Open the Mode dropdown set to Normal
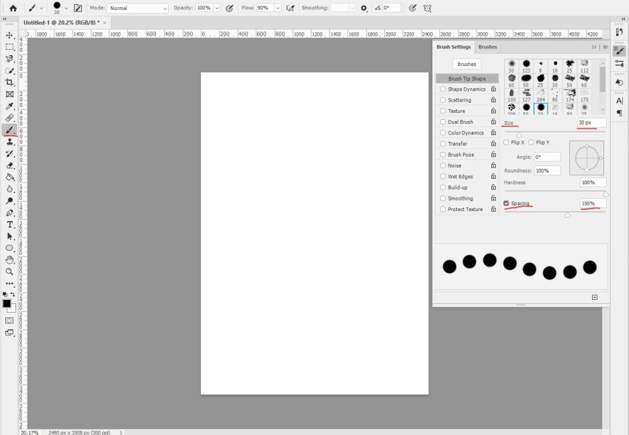Image resolution: width=629 pixels, height=435 pixels. (137, 8)
